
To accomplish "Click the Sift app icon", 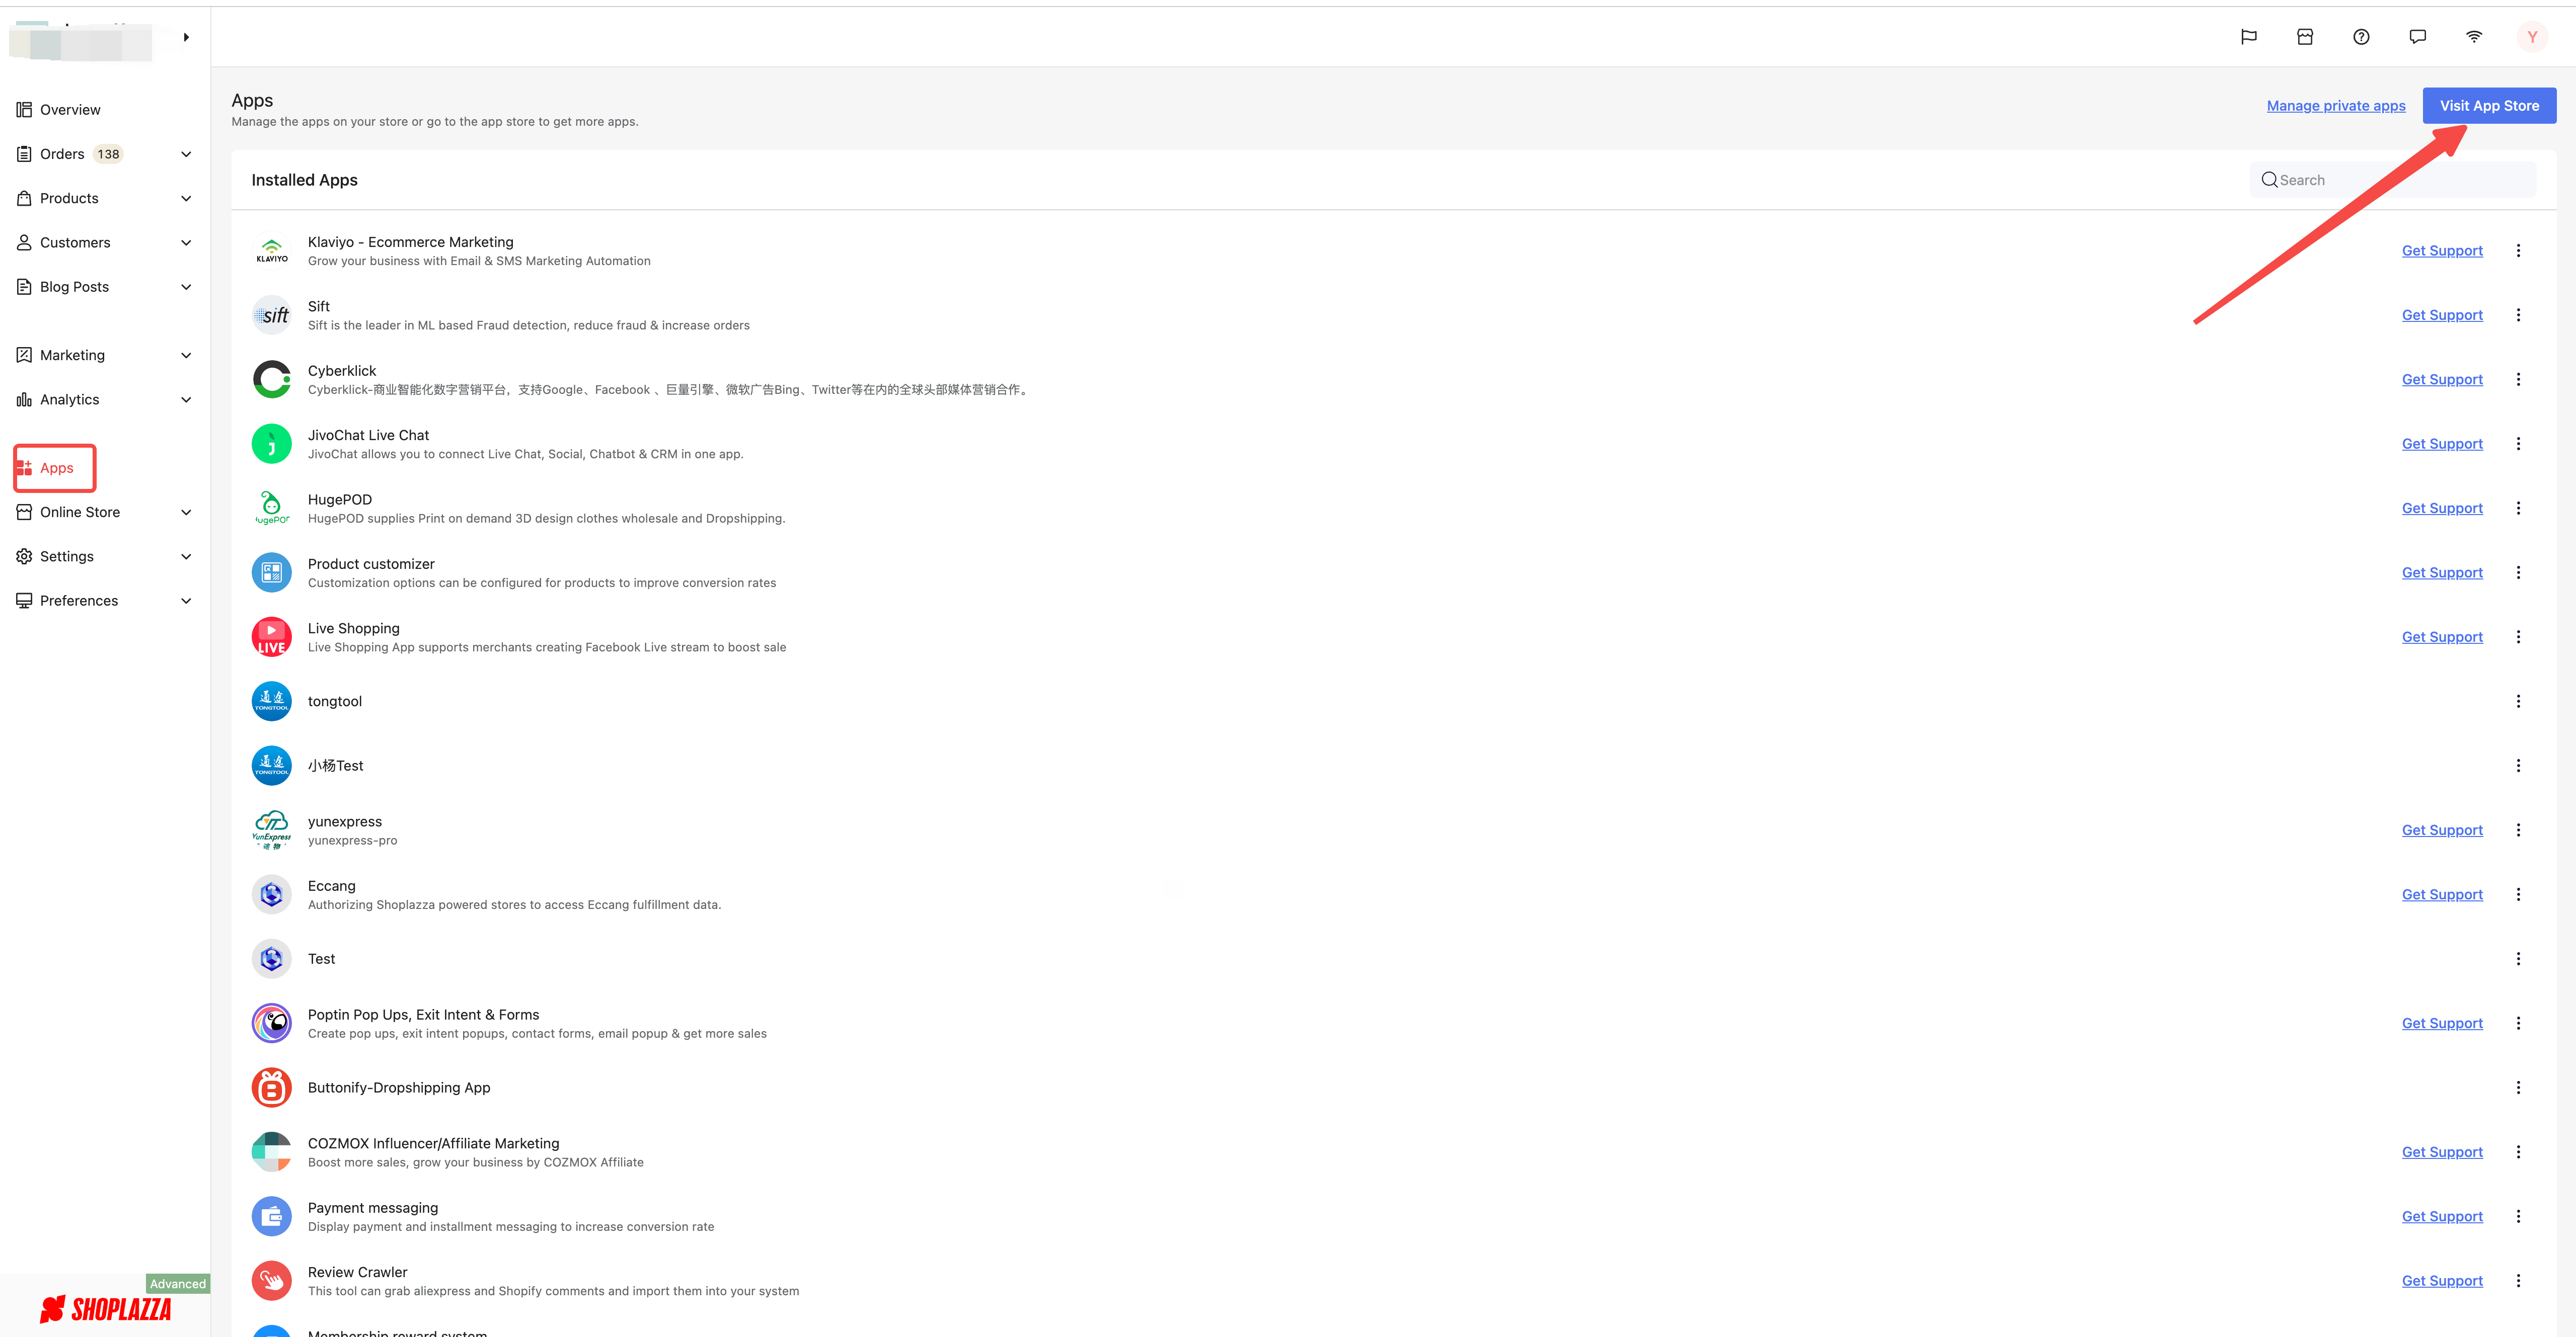I will 272,315.
